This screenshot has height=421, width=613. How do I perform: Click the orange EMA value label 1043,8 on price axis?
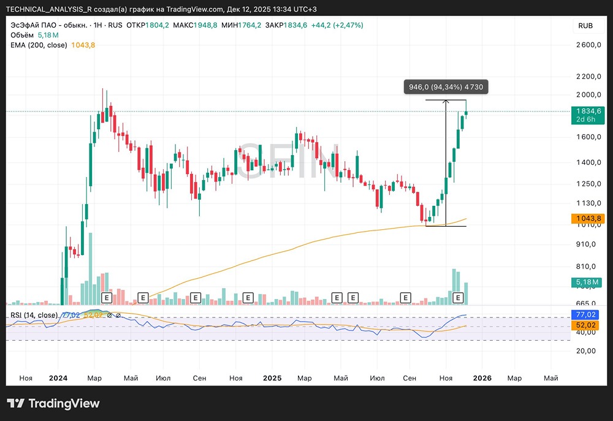point(588,219)
